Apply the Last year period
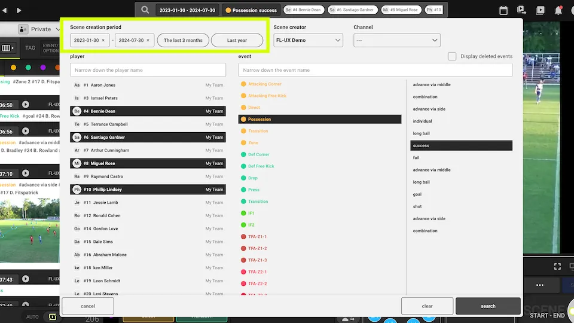Viewport: 574px width, 323px height. [237, 40]
